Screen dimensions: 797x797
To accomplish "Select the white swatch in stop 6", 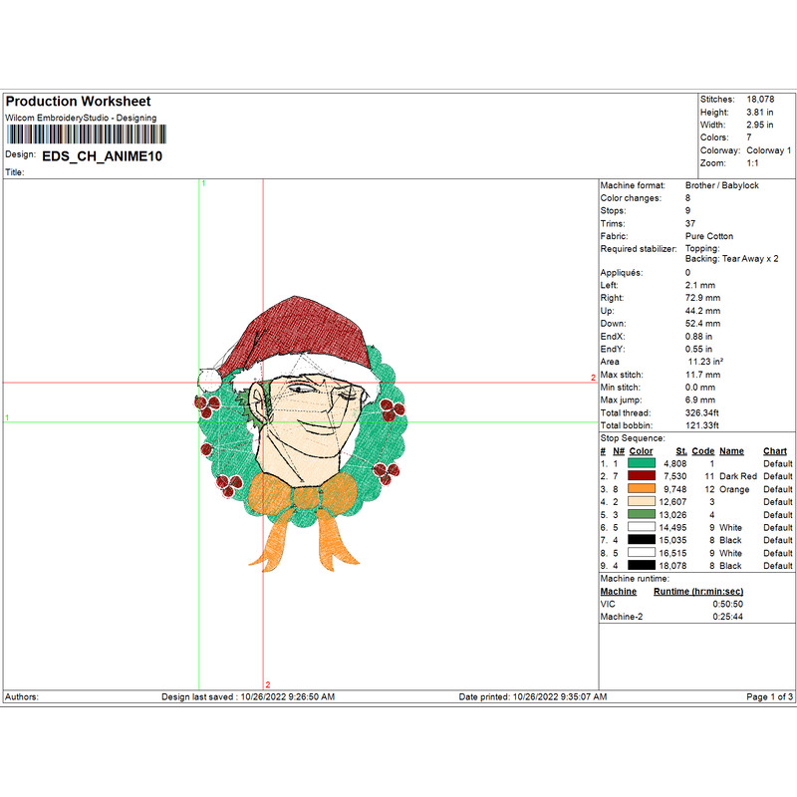I will (x=643, y=528).
